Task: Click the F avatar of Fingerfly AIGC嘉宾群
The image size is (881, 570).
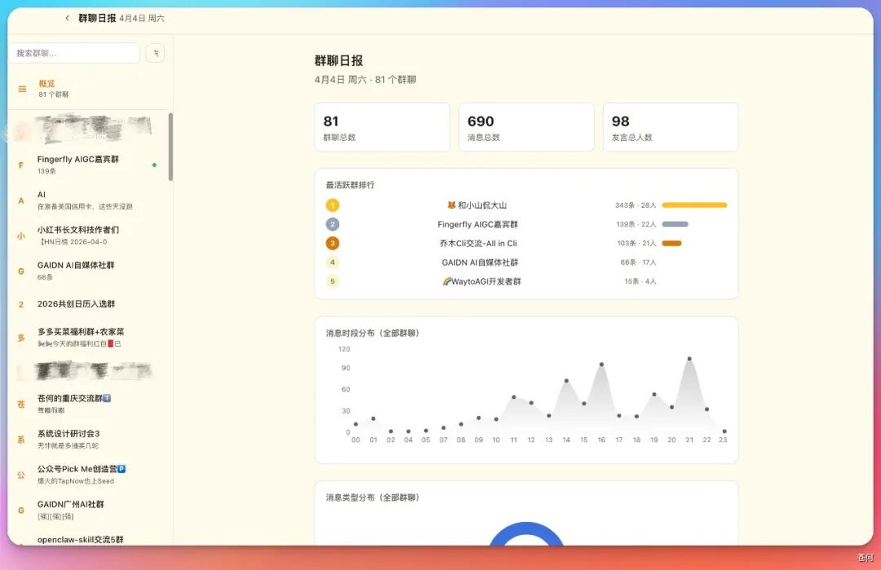Action: pos(20,164)
